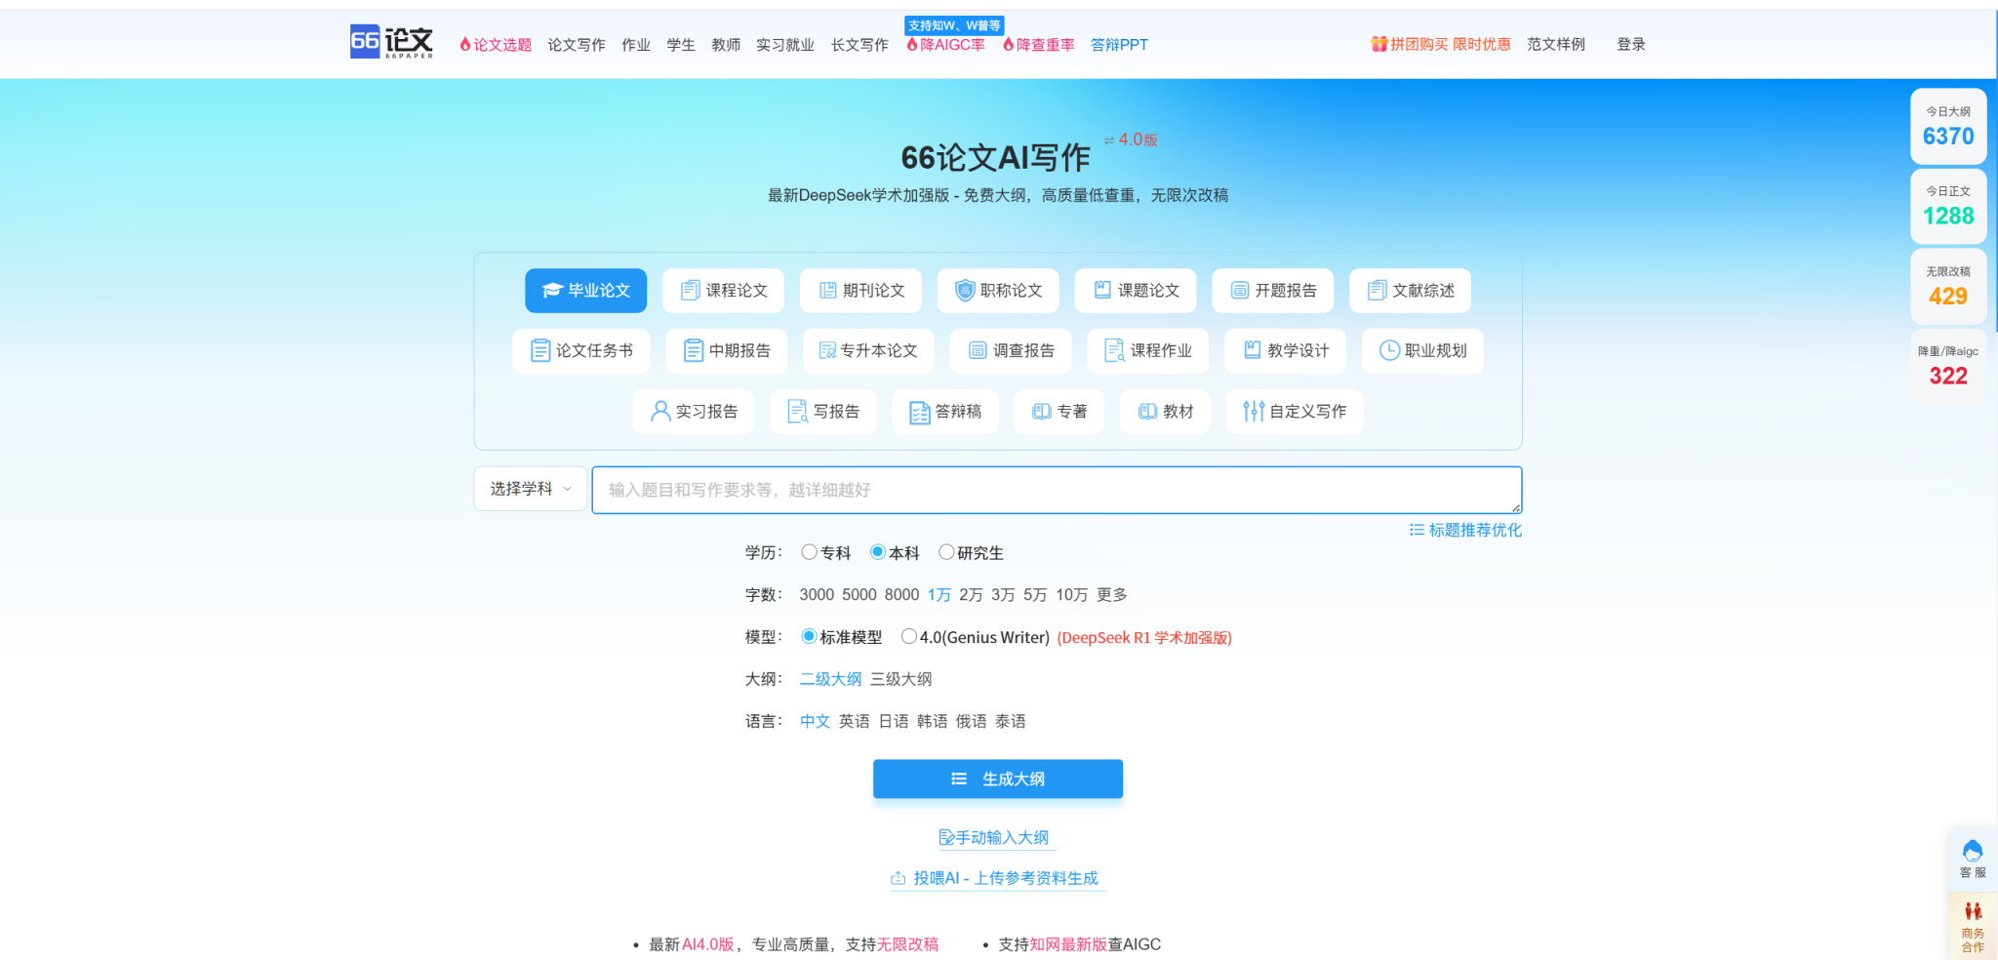
Task: Select the 本科 education radio
Action: (877, 552)
